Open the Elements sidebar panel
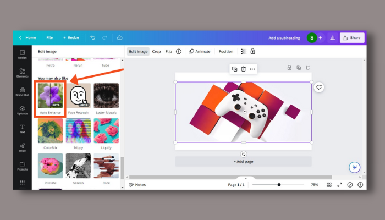 (x=23, y=73)
